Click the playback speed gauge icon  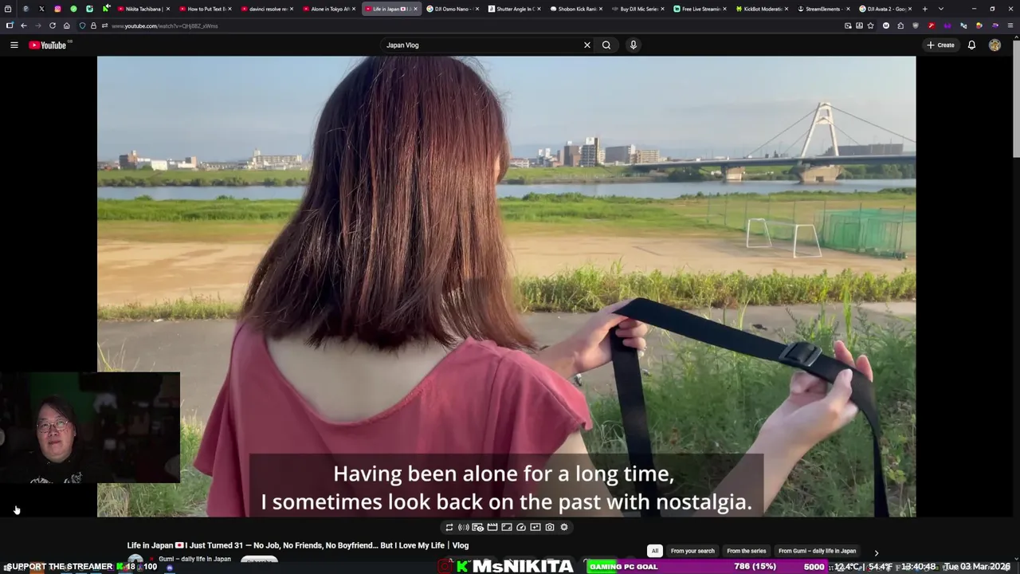coord(521,527)
